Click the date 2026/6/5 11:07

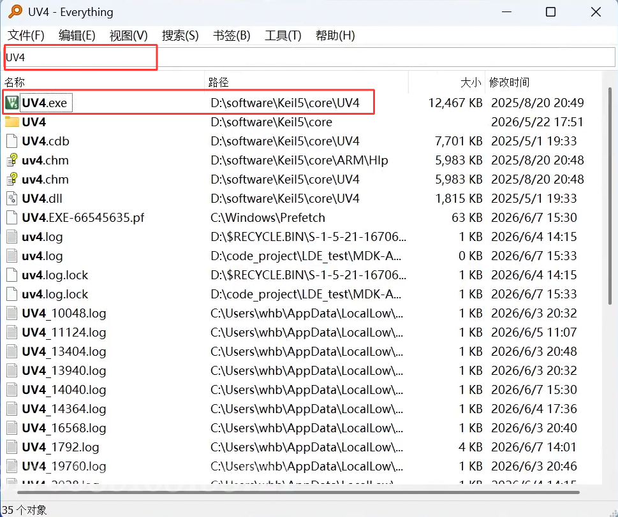tap(534, 332)
